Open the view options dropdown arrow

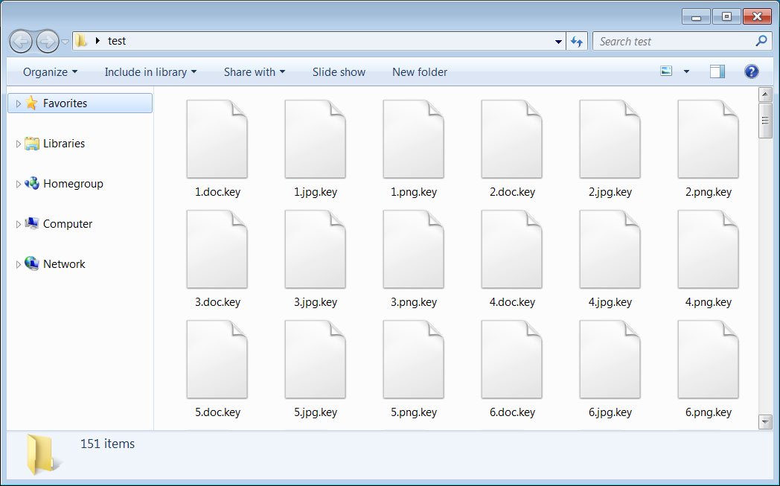point(686,72)
